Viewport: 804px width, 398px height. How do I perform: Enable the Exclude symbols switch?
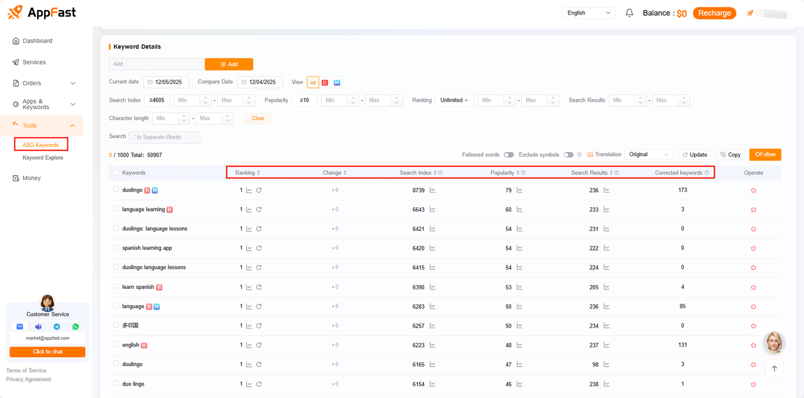[568, 154]
